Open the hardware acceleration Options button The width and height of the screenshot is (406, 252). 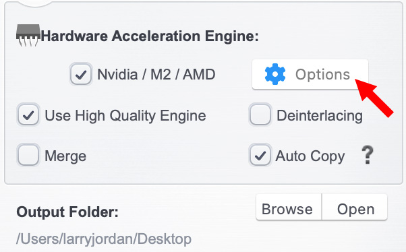[310, 75]
